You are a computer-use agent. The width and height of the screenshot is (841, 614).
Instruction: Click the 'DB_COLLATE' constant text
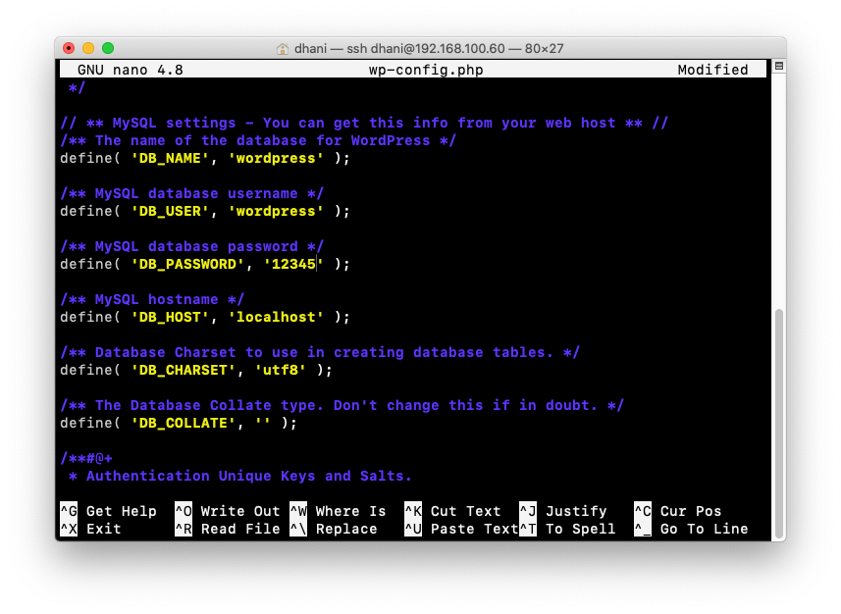(x=184, y=423)
